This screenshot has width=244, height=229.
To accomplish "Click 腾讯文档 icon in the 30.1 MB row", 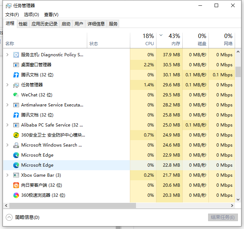I will point(16,75).
